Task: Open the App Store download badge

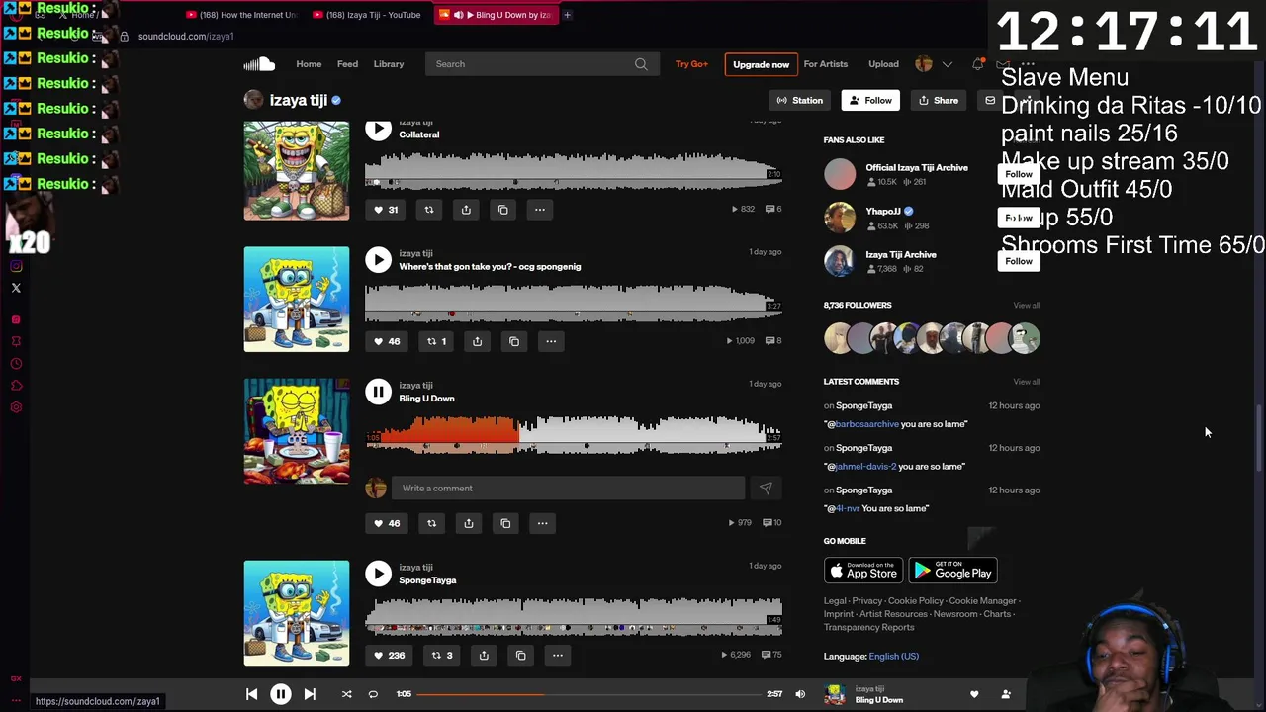Action: [863, 571]
